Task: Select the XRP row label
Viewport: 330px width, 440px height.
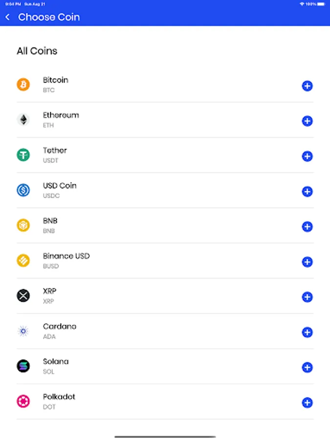Action: [50, 291]
